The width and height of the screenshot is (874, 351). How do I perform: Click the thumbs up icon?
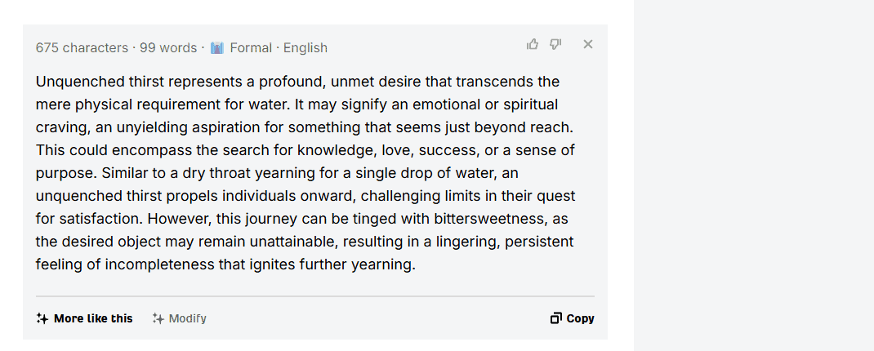coord(533,44)
